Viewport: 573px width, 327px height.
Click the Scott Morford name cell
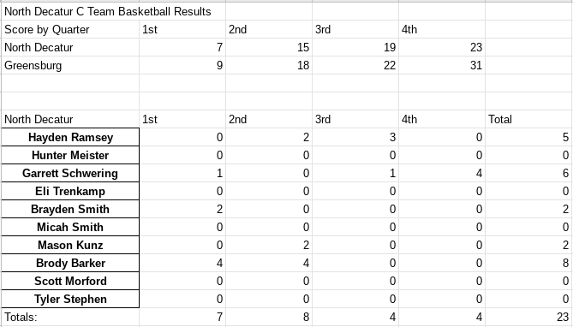[x=70, y=281]
